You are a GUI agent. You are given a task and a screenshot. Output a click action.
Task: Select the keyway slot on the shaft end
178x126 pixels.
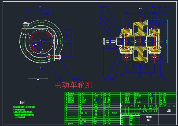[x=111, y=41]
